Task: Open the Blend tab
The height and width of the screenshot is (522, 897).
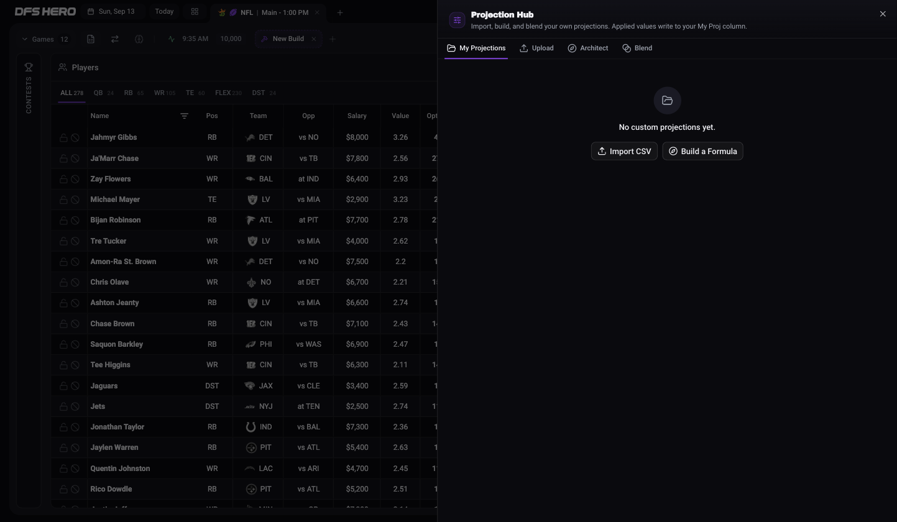Action: (x=637, y=48)
